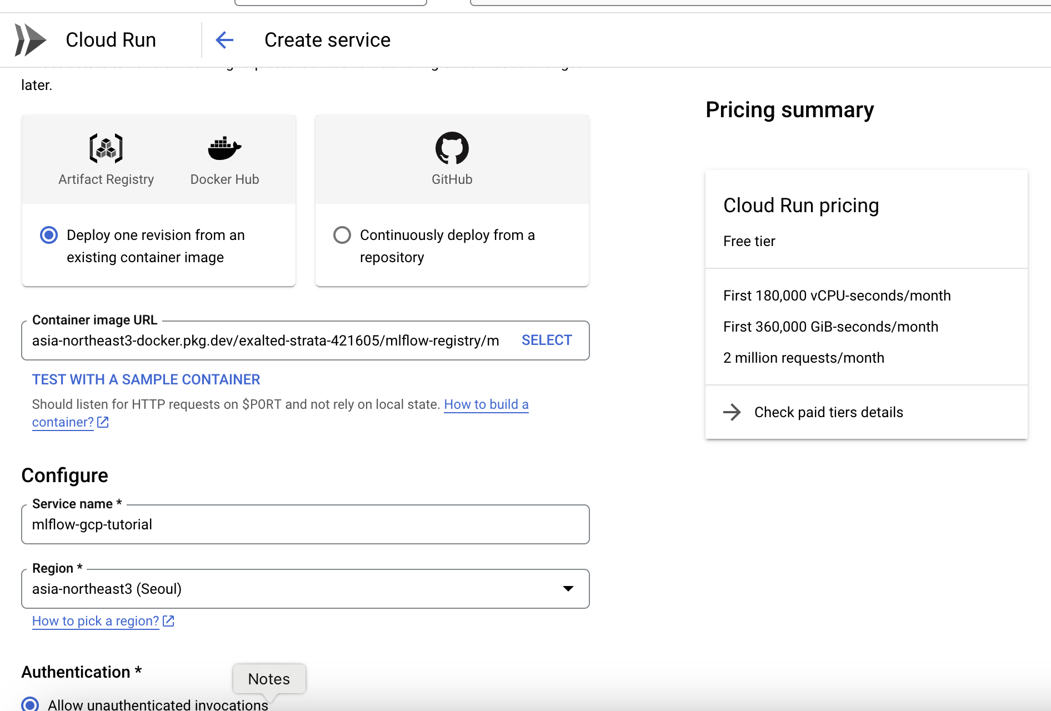Click external link icon beside region help
The height and width of the screenshot is (711, 1051).
168,621
